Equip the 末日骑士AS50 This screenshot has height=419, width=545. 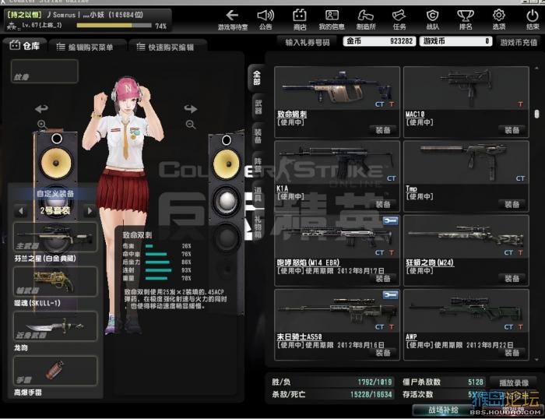coord(383,353)
